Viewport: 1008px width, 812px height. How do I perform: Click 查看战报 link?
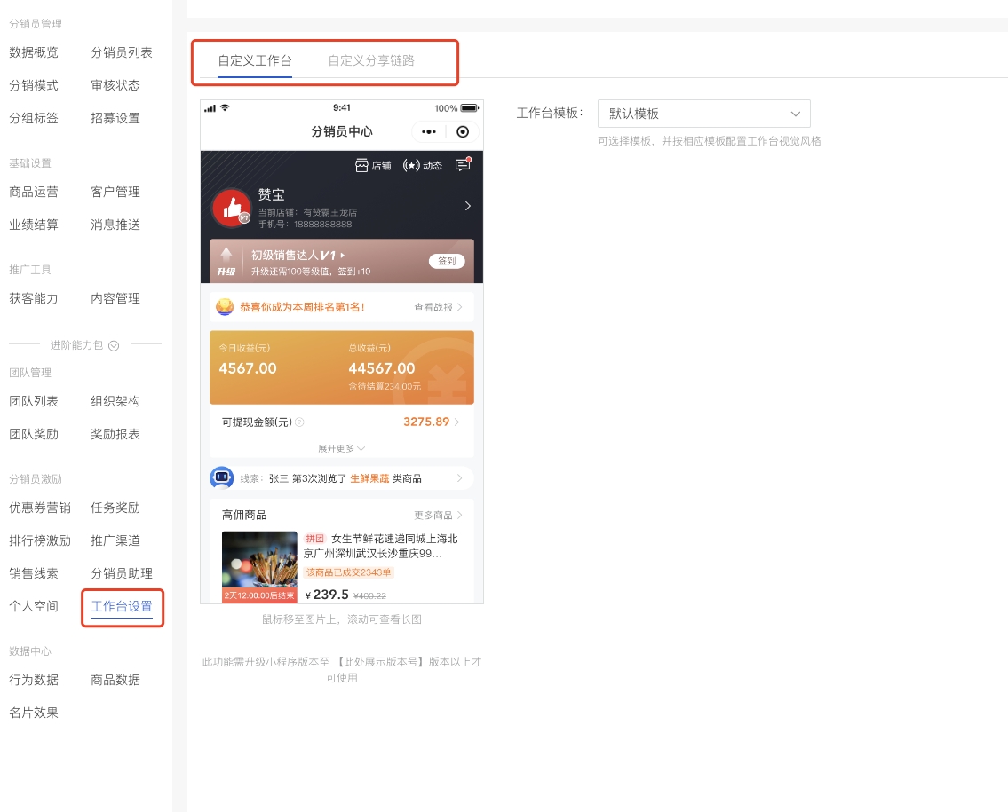pyautogui.click(x=439, y=307)
